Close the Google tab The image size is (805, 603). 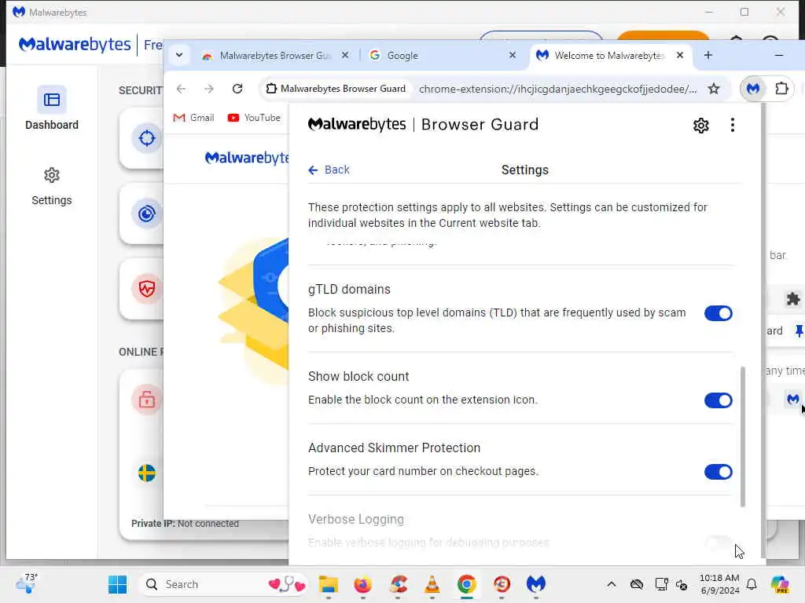(x=513, y=55)
